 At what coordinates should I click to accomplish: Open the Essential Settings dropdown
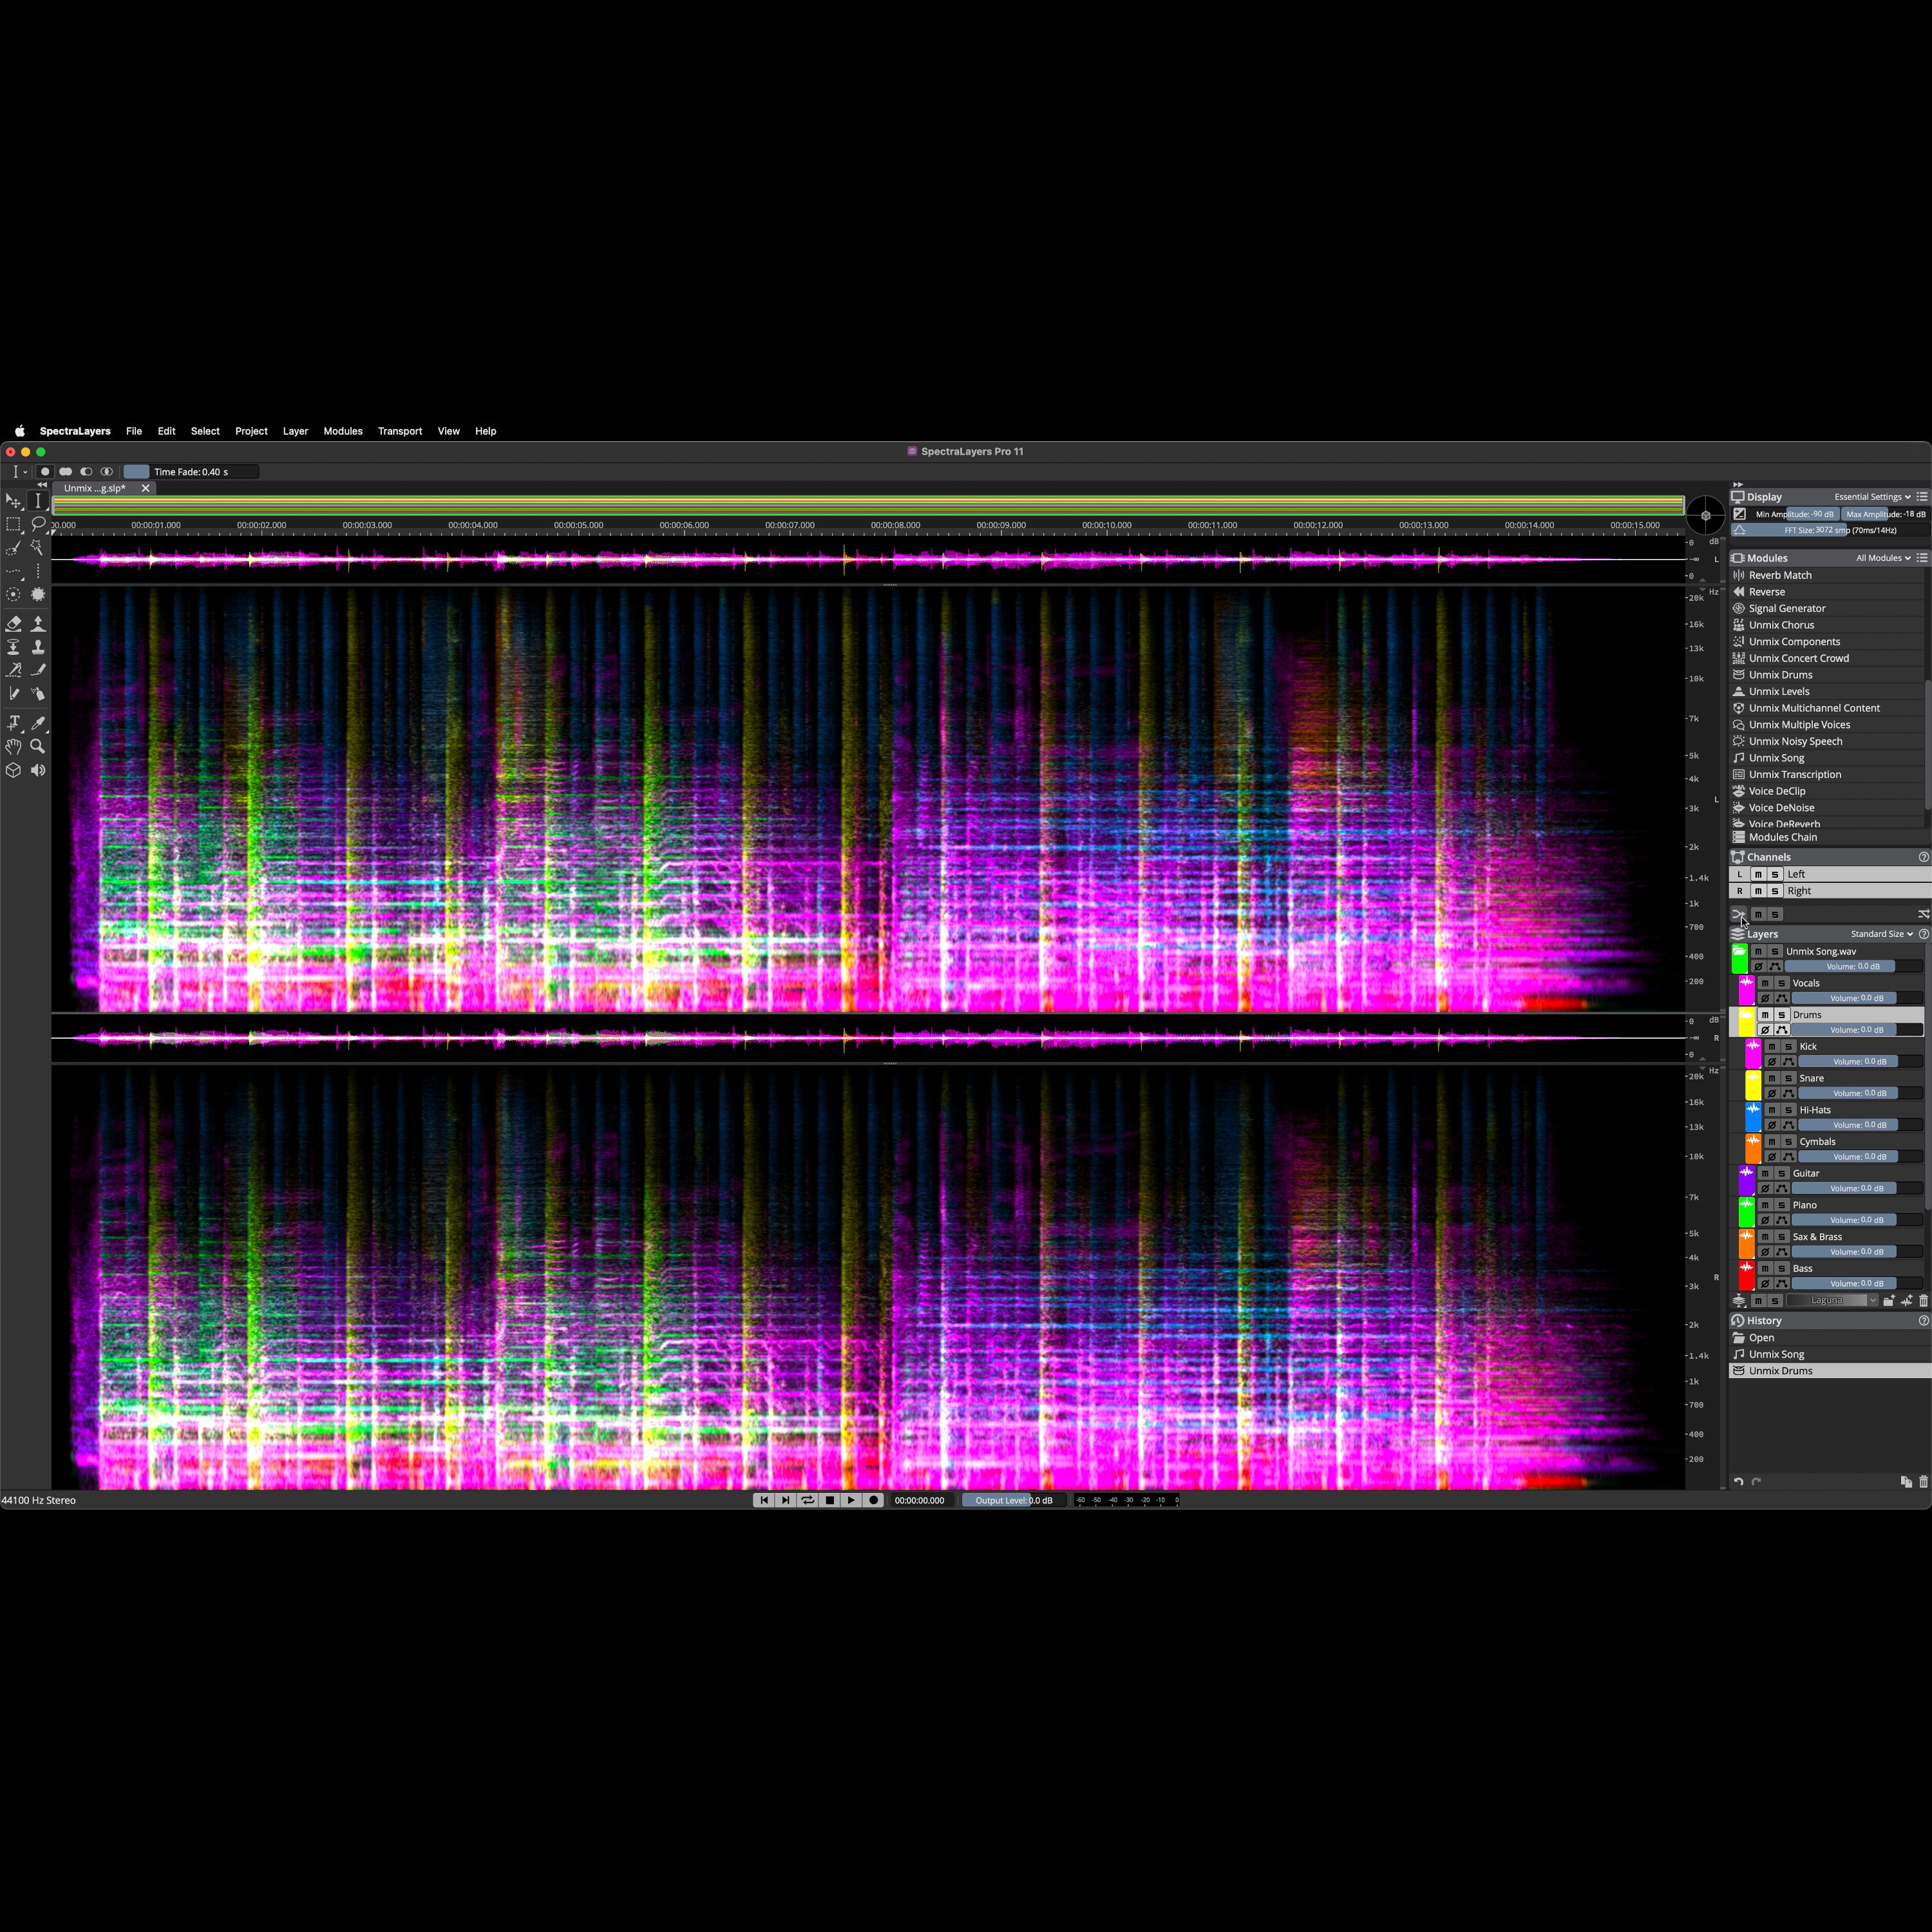(1872, 497)
